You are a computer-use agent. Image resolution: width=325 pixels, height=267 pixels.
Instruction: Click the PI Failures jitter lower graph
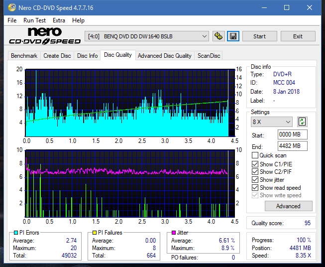(x=130, y=184)
